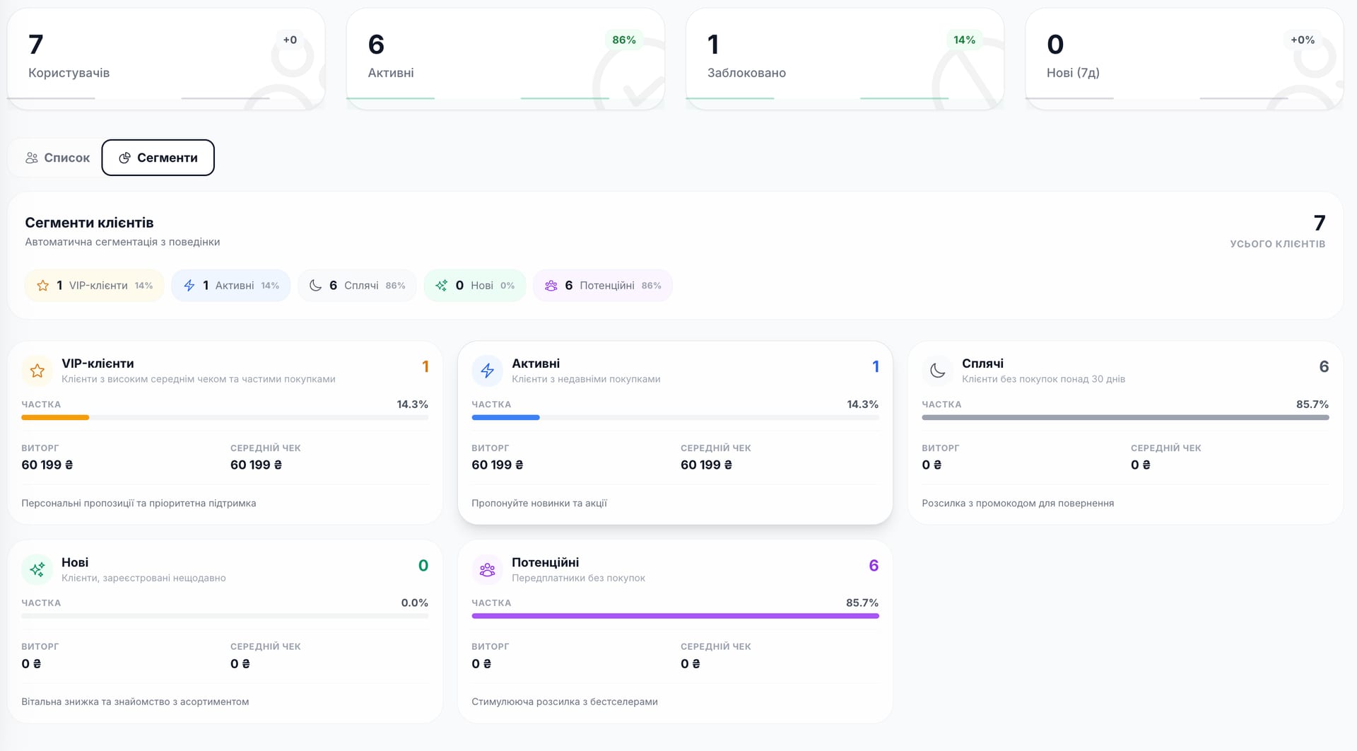Click 'Передплатники без покупок' description
The width and height of the screenshot is (1357, 751).
(578, 578)
